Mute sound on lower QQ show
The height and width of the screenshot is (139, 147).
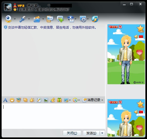136,112
